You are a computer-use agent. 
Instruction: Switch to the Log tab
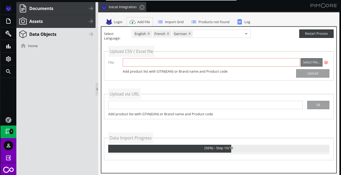(x=244, y=22)
